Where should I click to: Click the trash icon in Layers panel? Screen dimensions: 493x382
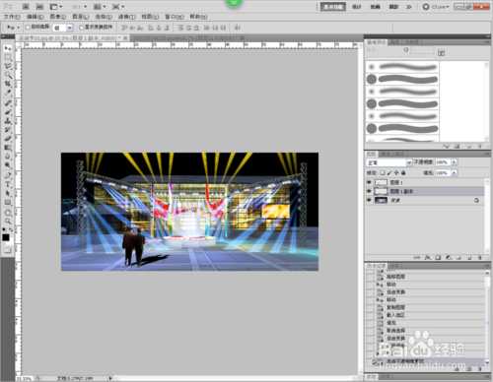tap(479, 258)
